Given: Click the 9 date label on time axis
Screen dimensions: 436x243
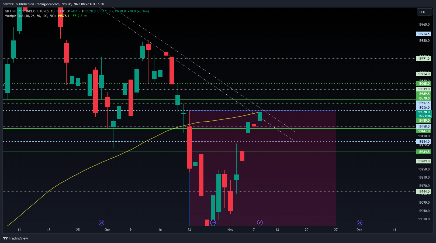Looking at the screenshot, I should [x=131, y=230].
